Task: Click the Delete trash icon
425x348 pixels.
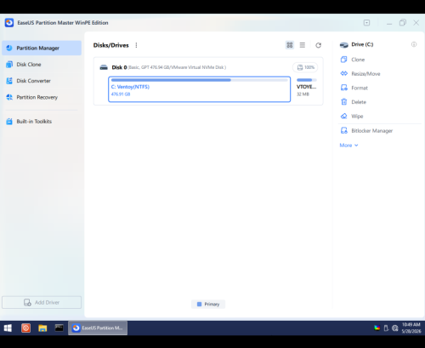Action: click(344, 102)
